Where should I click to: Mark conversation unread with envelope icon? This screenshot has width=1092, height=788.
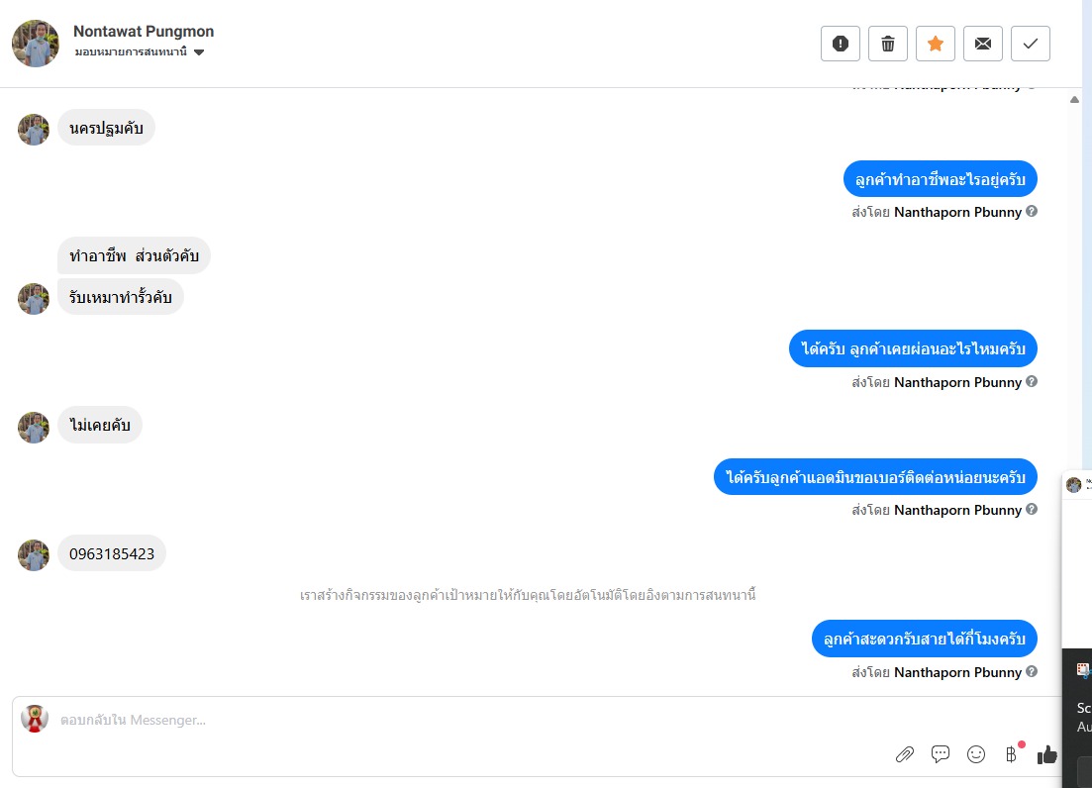click(983, 44)
